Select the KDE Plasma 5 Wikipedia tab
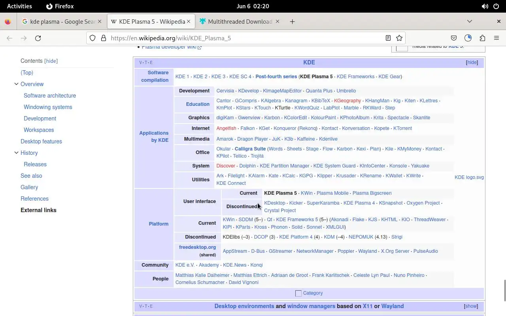This screenshot has width=506, height=316. pyautogui.click(x=151, y=22)
